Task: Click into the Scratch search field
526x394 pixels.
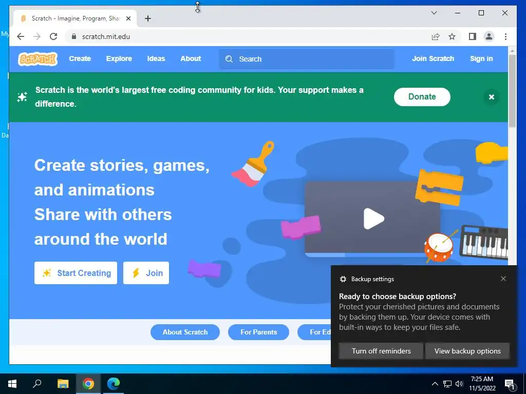Action: pyautogui.click(x=306, y=59)
